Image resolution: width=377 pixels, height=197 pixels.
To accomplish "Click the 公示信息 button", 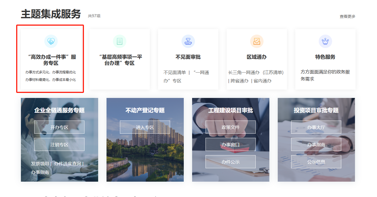I will tap(316, 162).
